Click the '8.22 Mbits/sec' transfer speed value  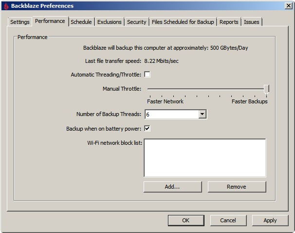[x=162, y=61]
